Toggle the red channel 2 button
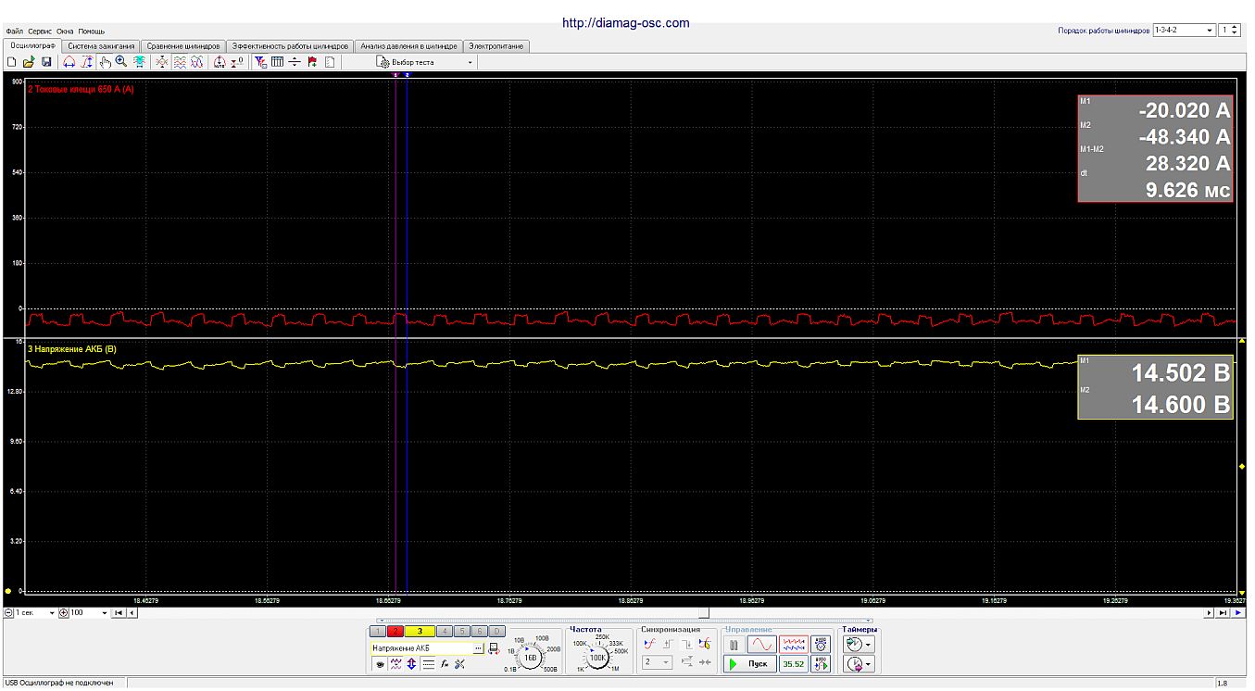Screen dimensions: 1255x691 point(395,631)
